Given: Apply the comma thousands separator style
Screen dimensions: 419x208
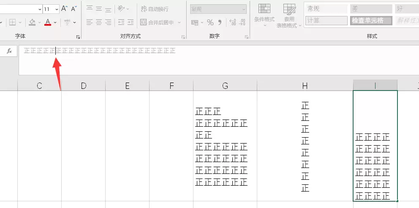Looking at the screenshot, I should pos(220,22).
